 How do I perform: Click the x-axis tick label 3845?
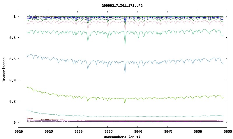pyautogui.click(x=168, y=131)
